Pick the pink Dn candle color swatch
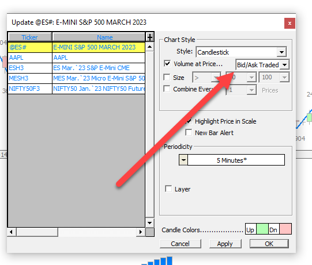The width and height of the screenshot is (312, 265). [285, 229]
